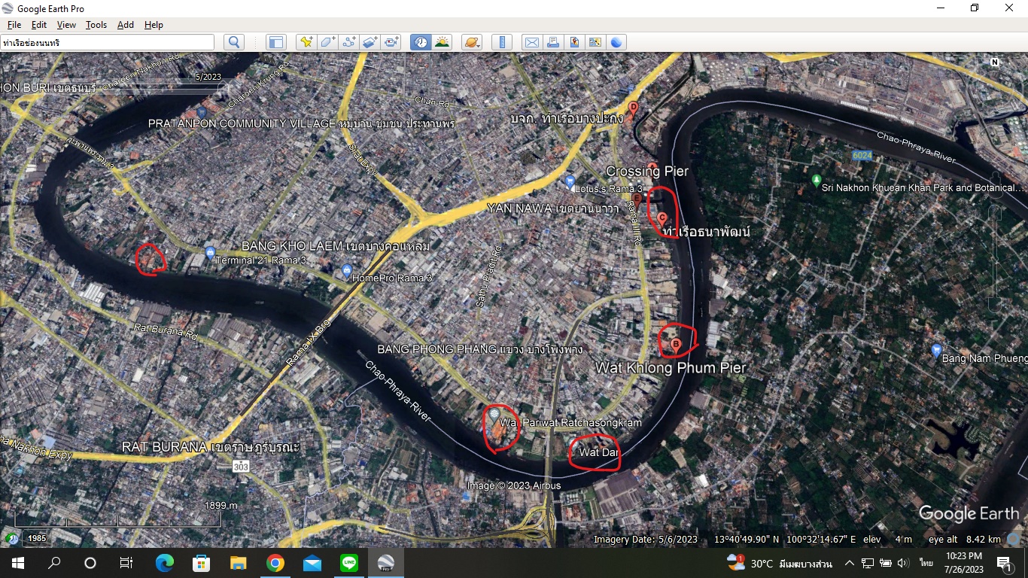Click the HomePro Rama 3 placemark
This screenshot has width=1028, height=578.
pos(346,270)
